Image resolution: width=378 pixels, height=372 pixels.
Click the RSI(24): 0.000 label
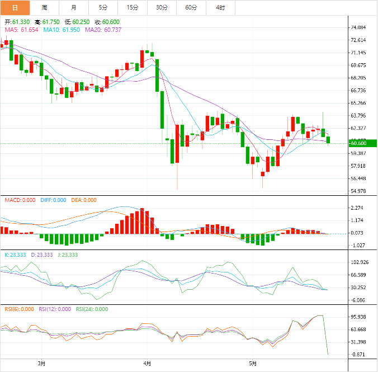point(92,309)
